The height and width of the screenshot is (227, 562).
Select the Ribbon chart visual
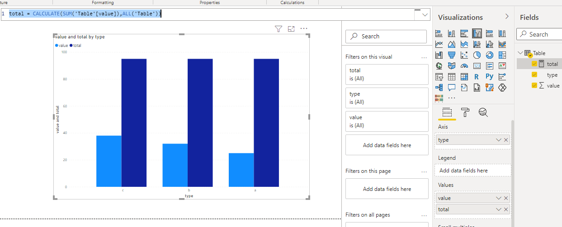pos(502,44)
